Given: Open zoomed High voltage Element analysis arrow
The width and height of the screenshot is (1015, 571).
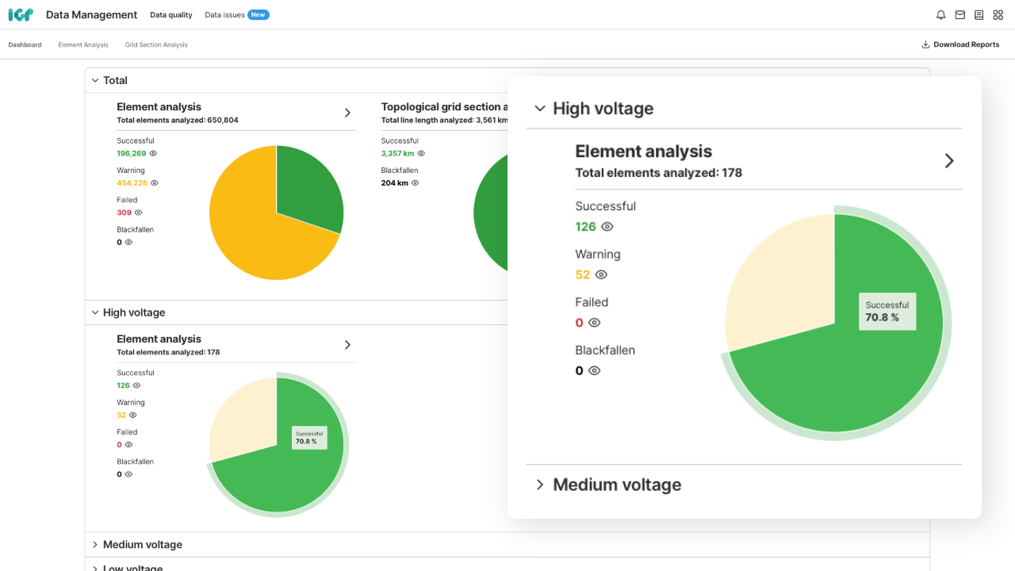Looking at the screenshot, I should coord(949,161).
